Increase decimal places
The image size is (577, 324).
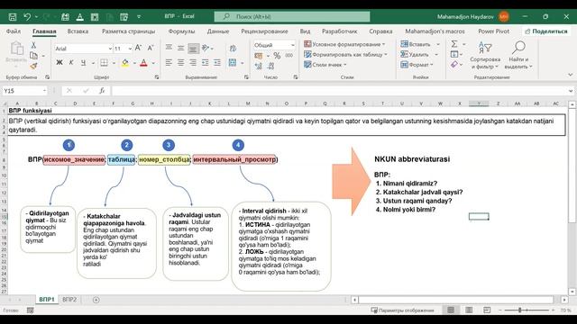(259, 66)
